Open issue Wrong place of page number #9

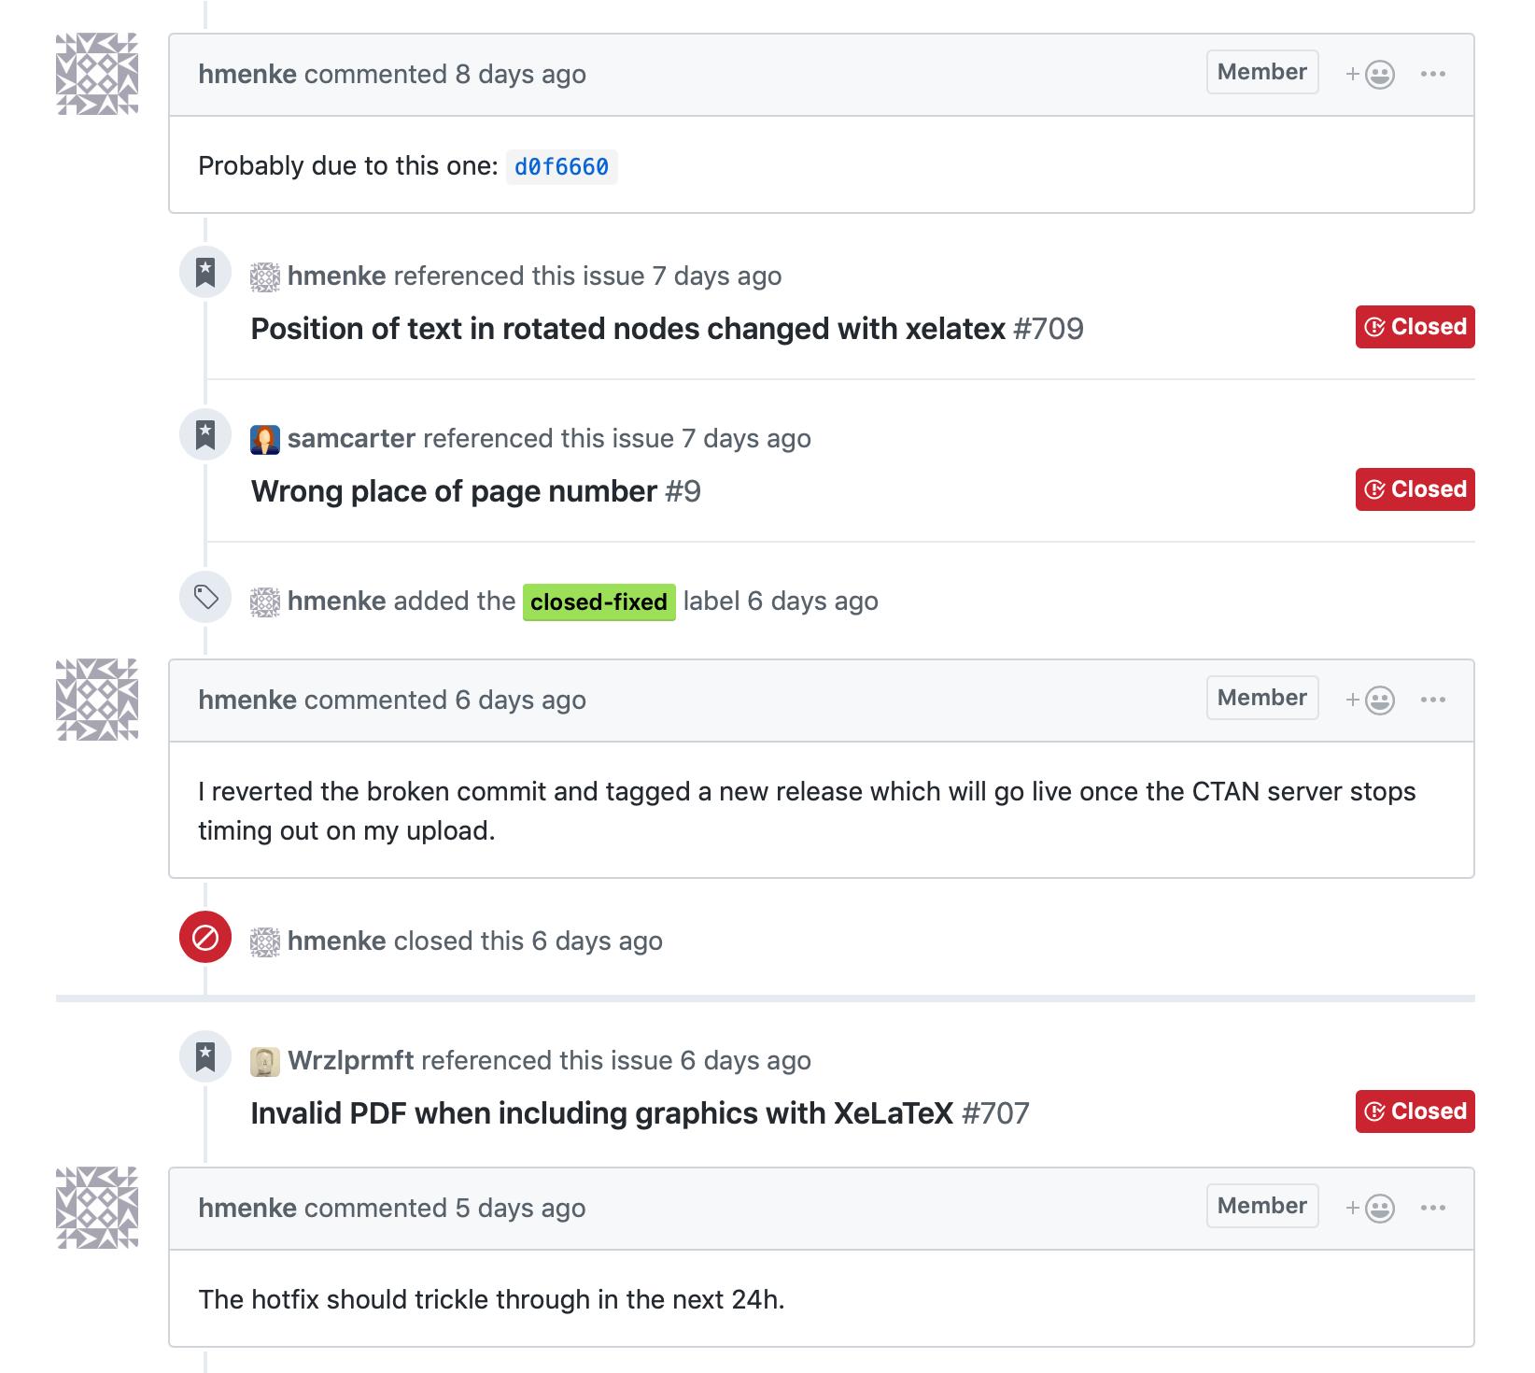(476, 491)
